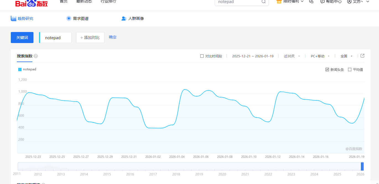Open the 全国 region dropdown

[x=346, y=56]
